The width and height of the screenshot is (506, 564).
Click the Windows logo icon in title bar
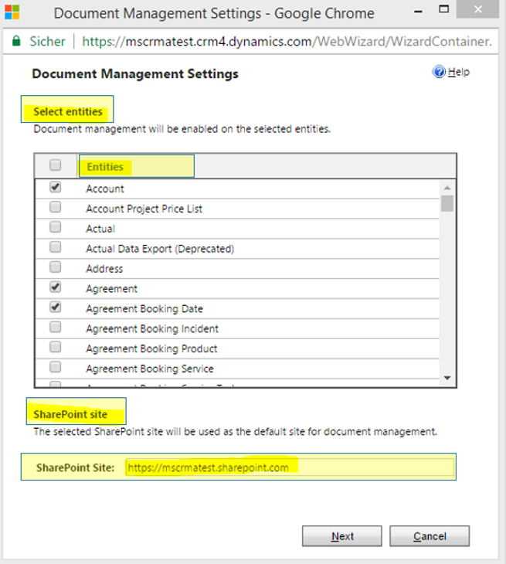click(12, 12)
